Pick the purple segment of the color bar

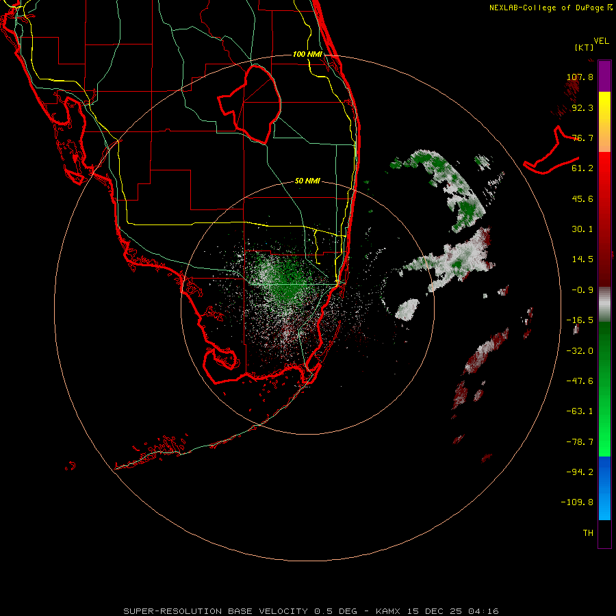pyautogui.click(x=604, y=76)
